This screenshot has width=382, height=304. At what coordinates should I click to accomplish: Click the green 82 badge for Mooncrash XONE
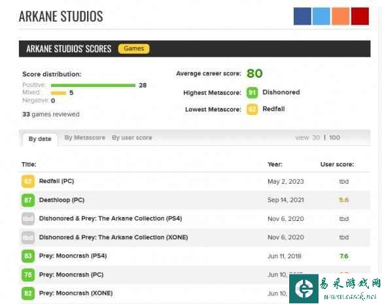pyautogui.click(x=28, y=294)
